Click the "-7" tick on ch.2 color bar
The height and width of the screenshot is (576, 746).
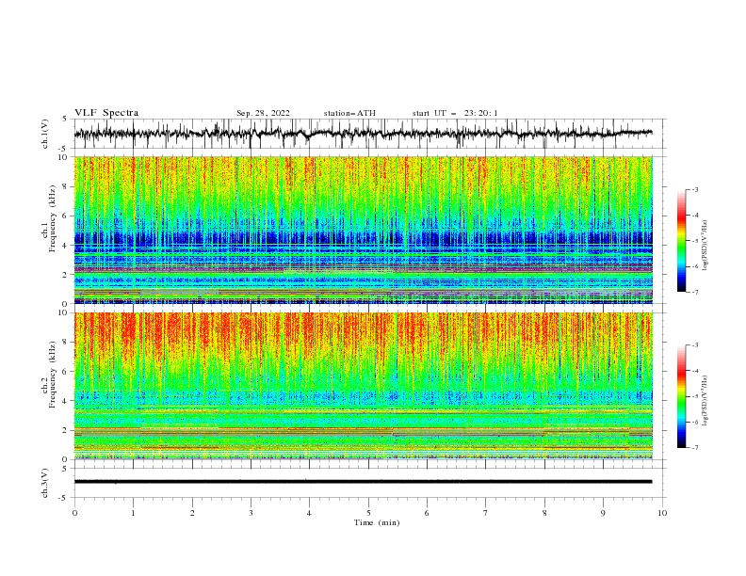point(694,447)
